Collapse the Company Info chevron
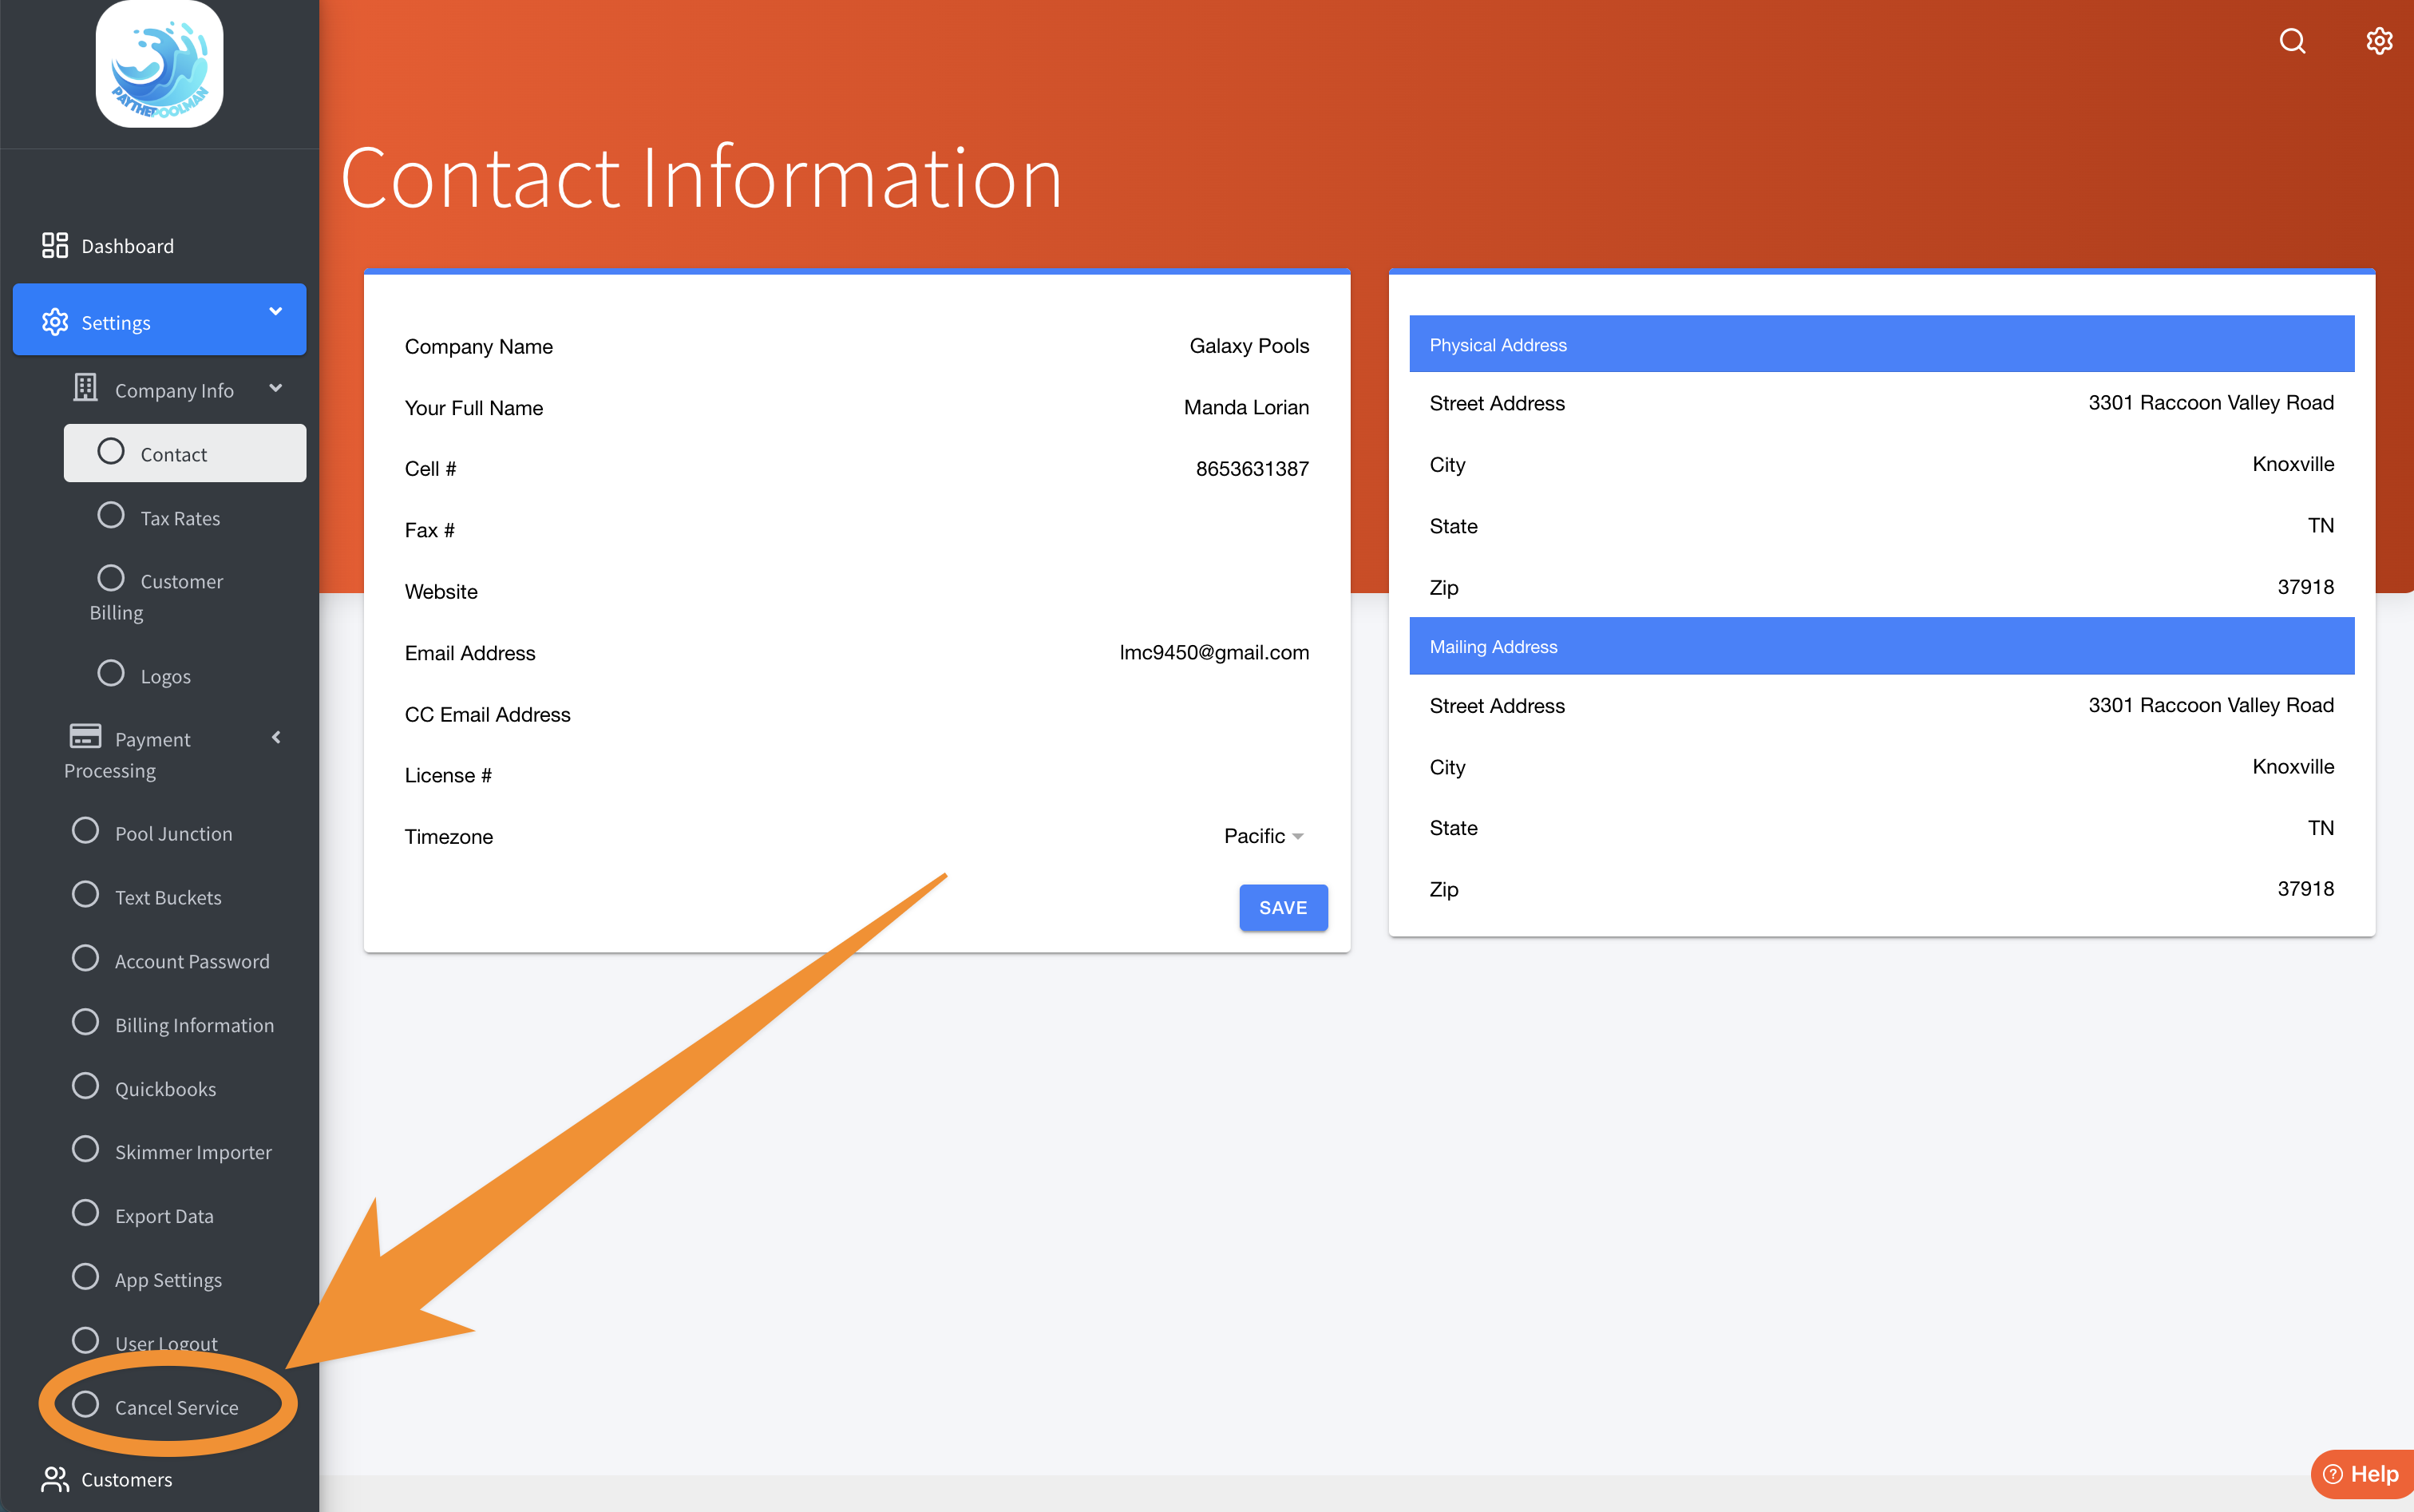This screenshot has height=1512, width=2414. (x=276, y=388)
